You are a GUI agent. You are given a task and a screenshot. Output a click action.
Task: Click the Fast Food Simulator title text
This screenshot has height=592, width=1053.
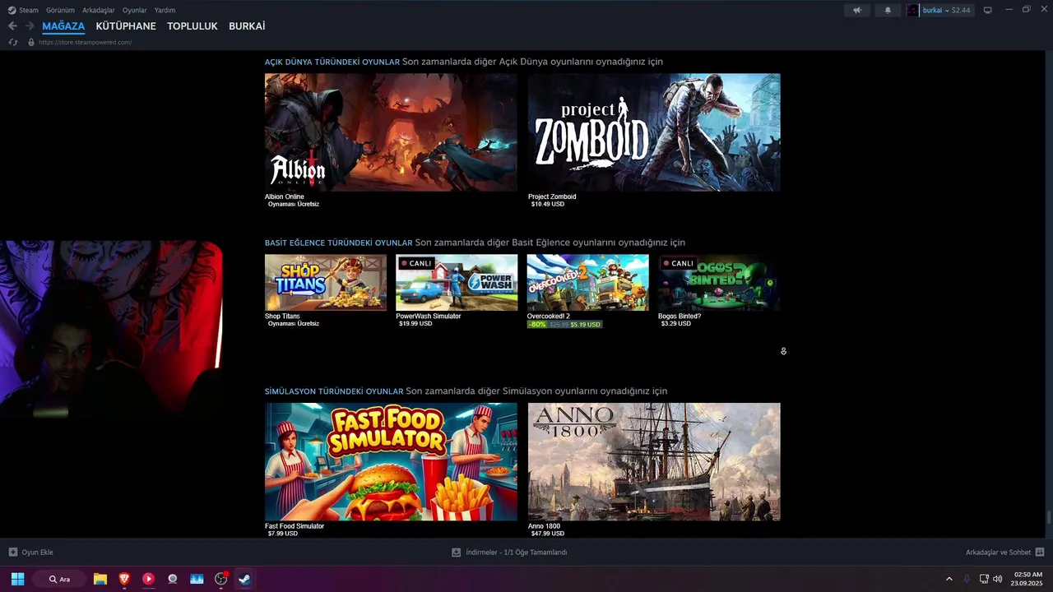295,526
